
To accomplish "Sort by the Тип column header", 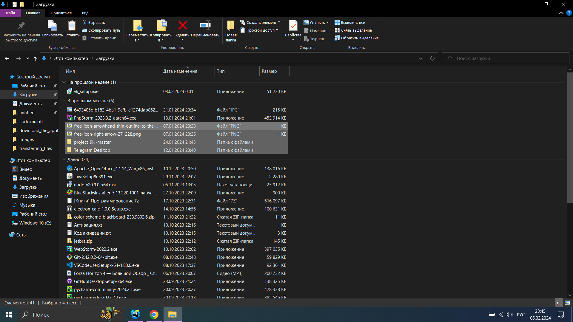I will (237, 71).
